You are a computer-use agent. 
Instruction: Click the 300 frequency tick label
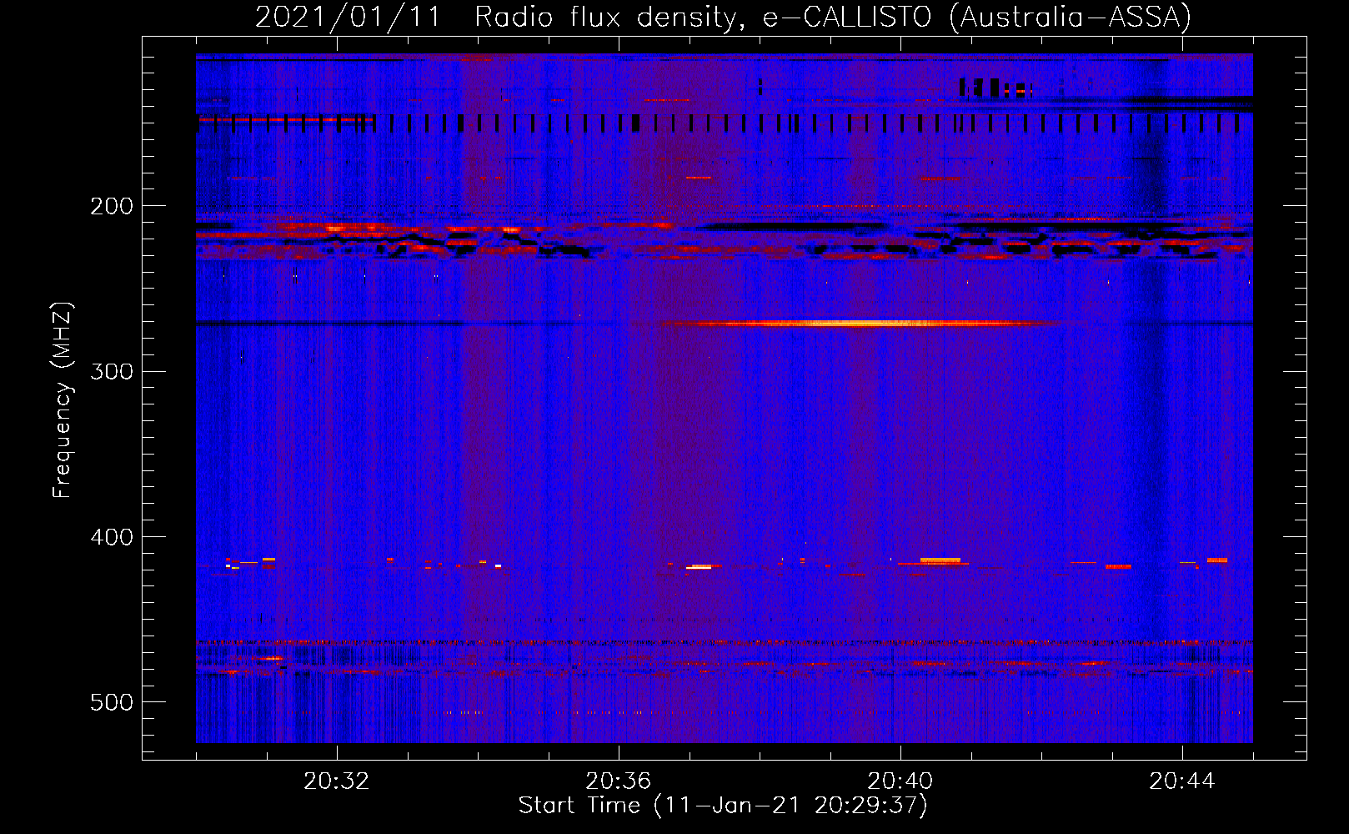pos(111,371)
